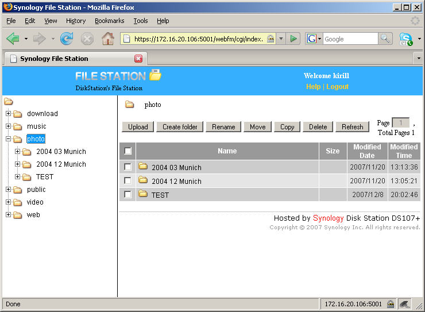
Task: Click the green Go arrow beside address bar
Action: coord(293,38)
